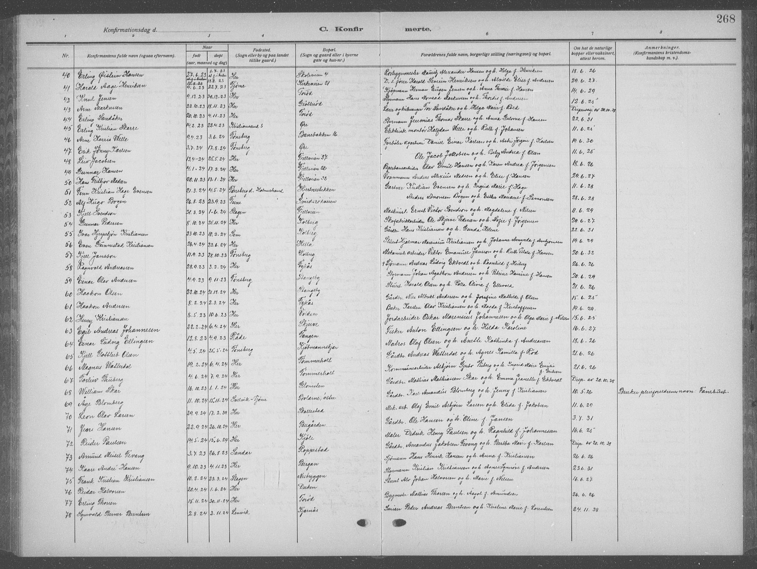This screenshot has width=757, height=569.
Task: Click birthplace 'Sandar' in row 73
Action: tap(241, 452)
